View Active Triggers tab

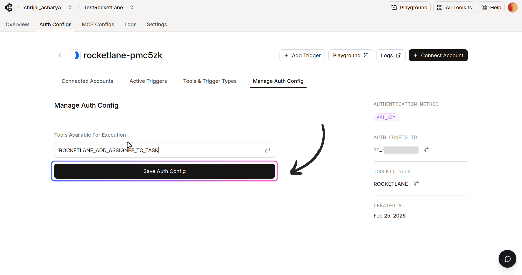[148, 81]
